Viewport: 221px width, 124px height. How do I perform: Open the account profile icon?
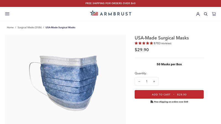(198, 14)
